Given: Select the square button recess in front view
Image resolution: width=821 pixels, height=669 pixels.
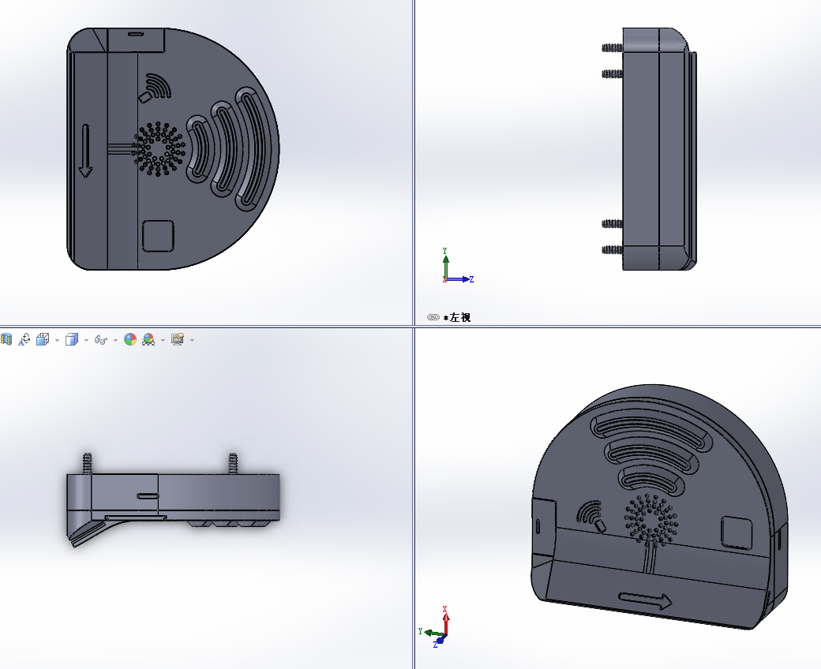Looking at the screenshot, I should coord(158,236).
